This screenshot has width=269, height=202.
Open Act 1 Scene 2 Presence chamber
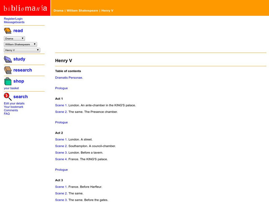tap(61, 112)
